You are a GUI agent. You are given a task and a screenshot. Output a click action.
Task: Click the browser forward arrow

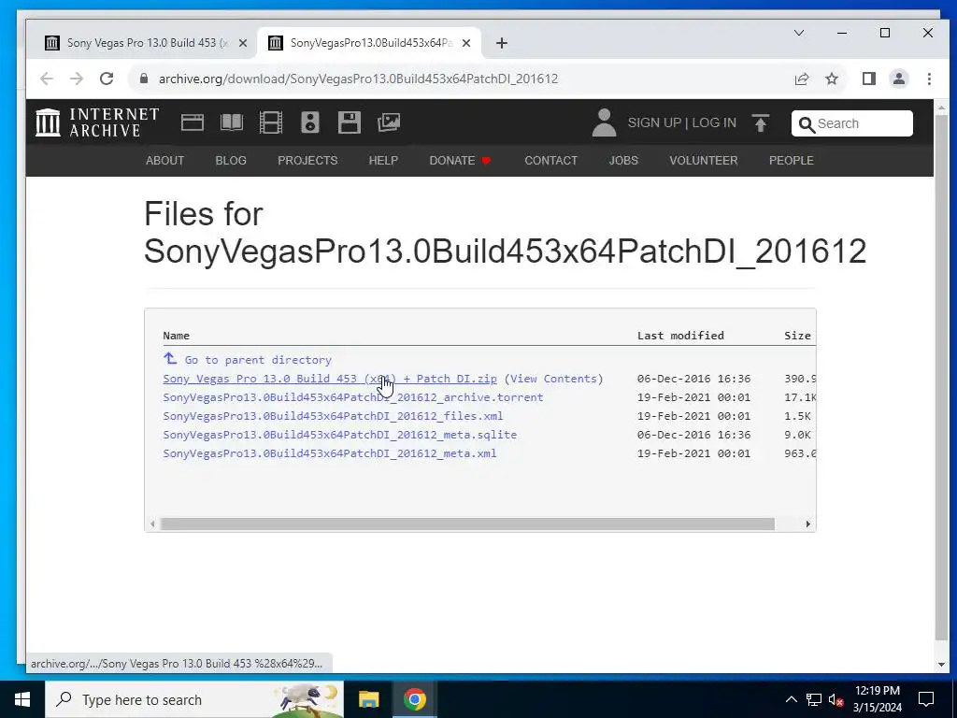(x=77, y=79)
